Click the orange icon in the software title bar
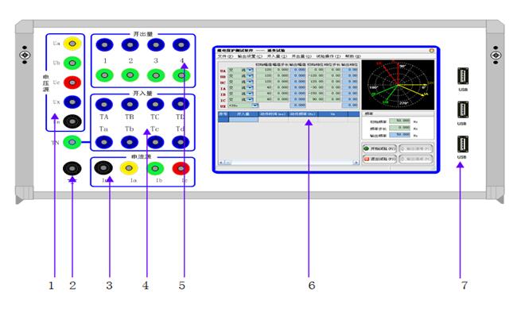Viewport: 525px width, 315px height. (432, 51)
